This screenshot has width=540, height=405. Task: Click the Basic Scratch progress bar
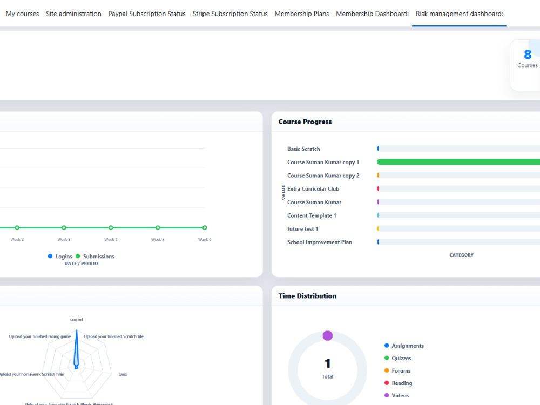(x=458, y=149)
